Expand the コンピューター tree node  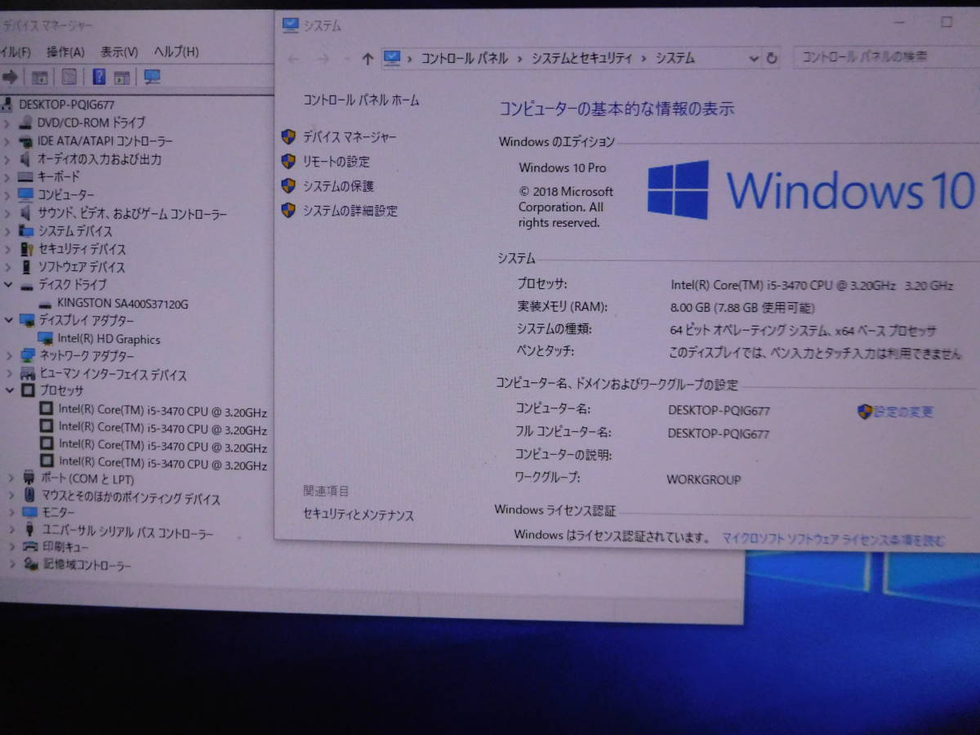(x=7, y=194)
